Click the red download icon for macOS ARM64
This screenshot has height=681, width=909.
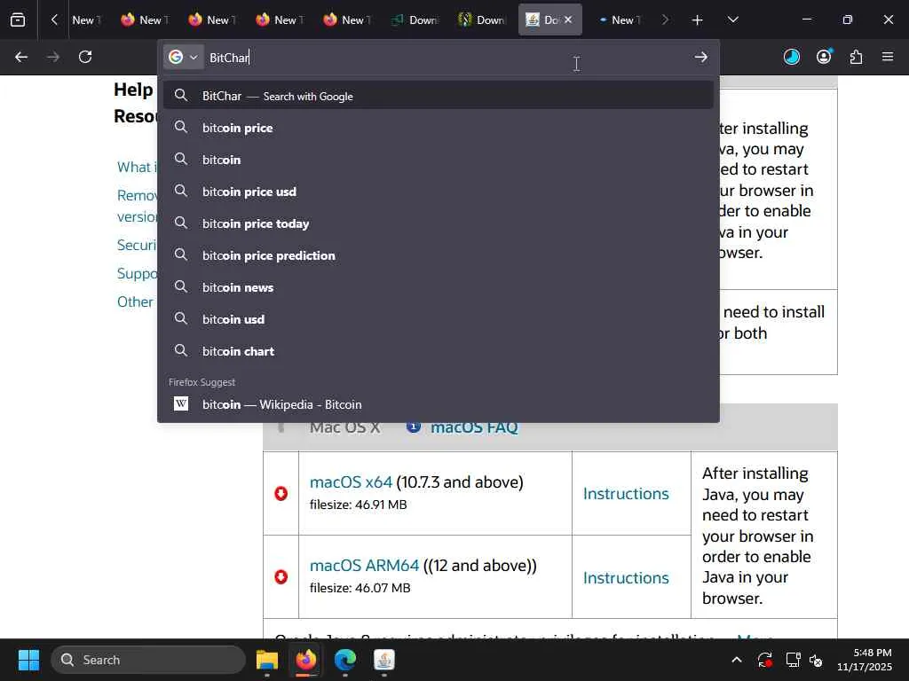[x=281, y=576]
